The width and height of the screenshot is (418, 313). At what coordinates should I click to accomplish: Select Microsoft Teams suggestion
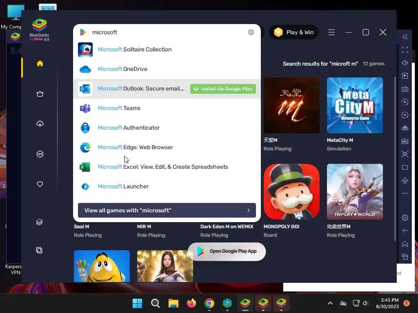pos(167,108)
